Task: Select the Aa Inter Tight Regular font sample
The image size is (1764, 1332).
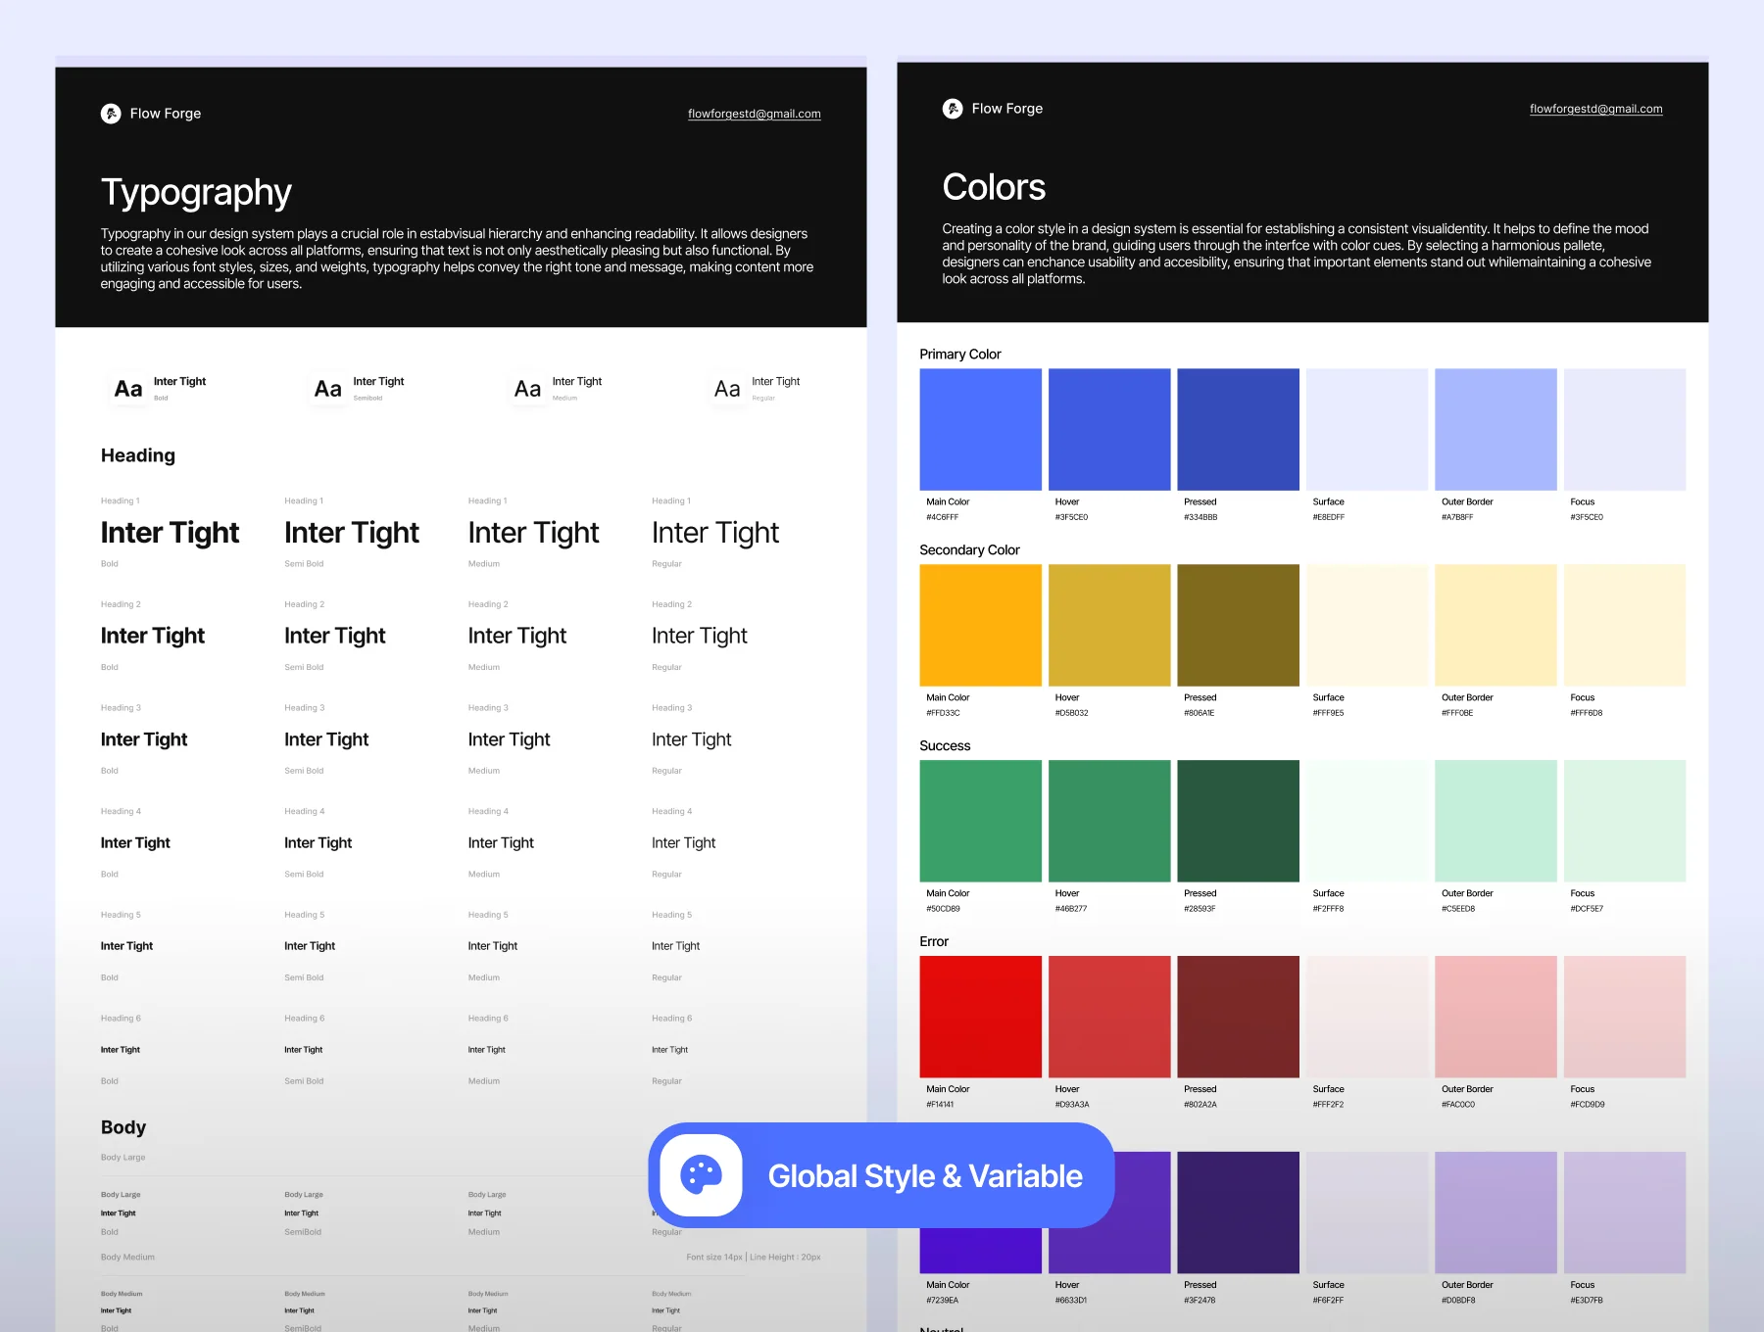Action: (756, 389)
